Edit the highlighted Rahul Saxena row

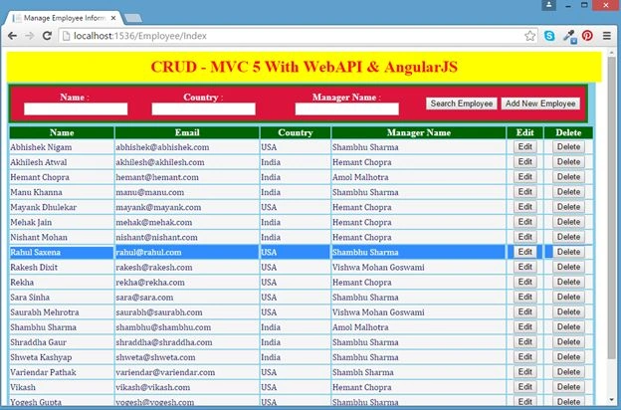525,253
